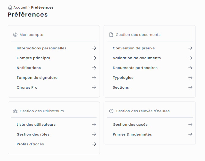The height and width of the screenshot is (161, 205).
Task: Click the Gestion des utilisateurs group icon
Action: tap(15, 111)
